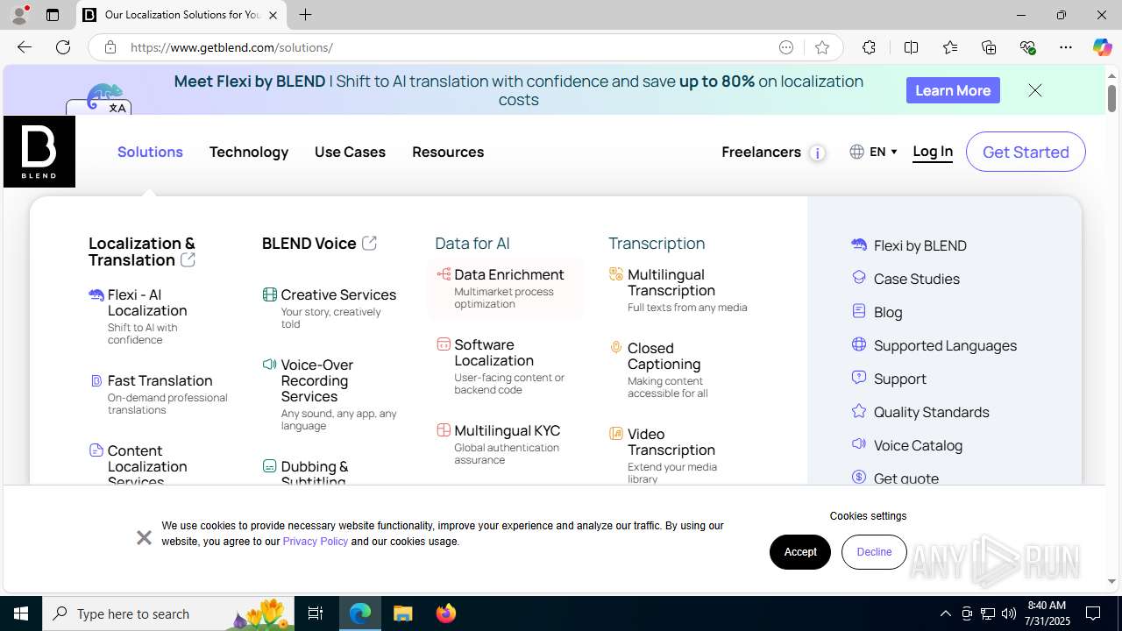Click the Closed Captioning icon

tap(616, 348)
